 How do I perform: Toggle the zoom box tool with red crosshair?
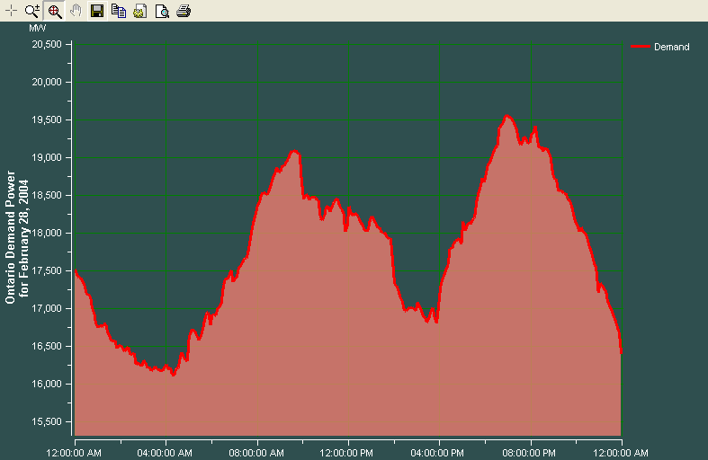coord(54,11)
